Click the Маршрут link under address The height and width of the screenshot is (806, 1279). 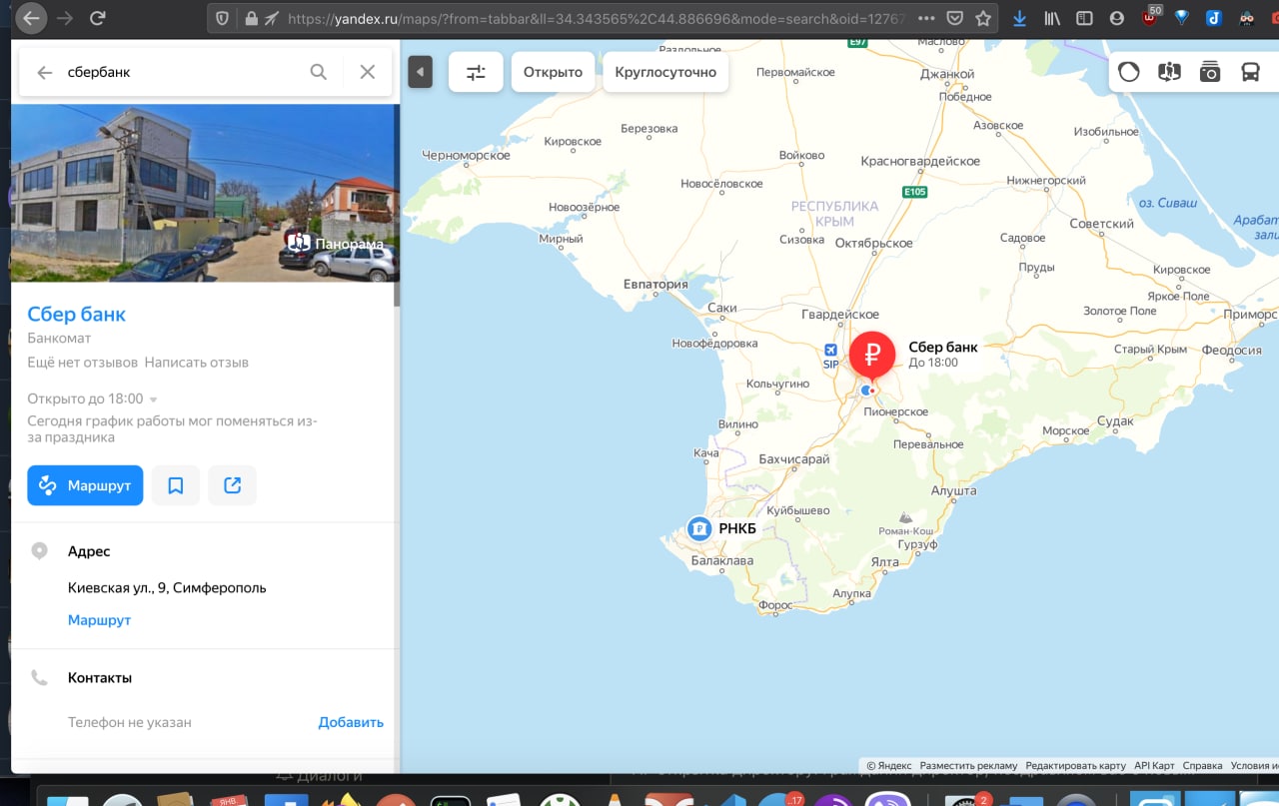point(99,620)
